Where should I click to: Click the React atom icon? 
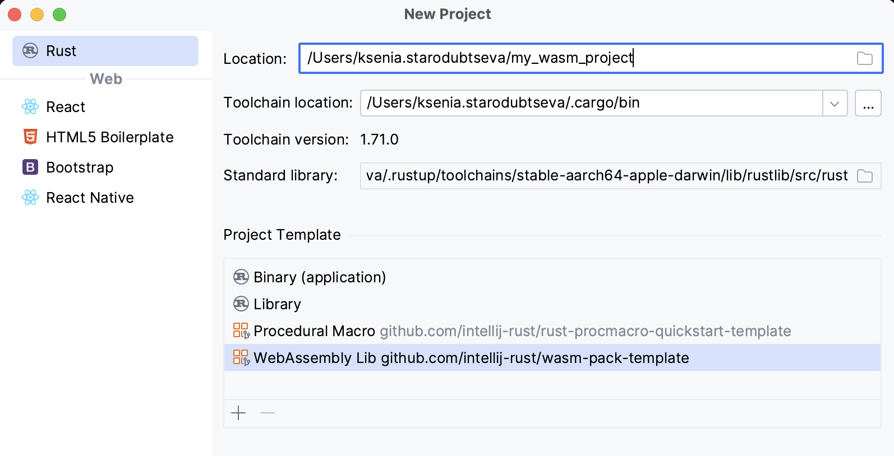tap(30, 106)
